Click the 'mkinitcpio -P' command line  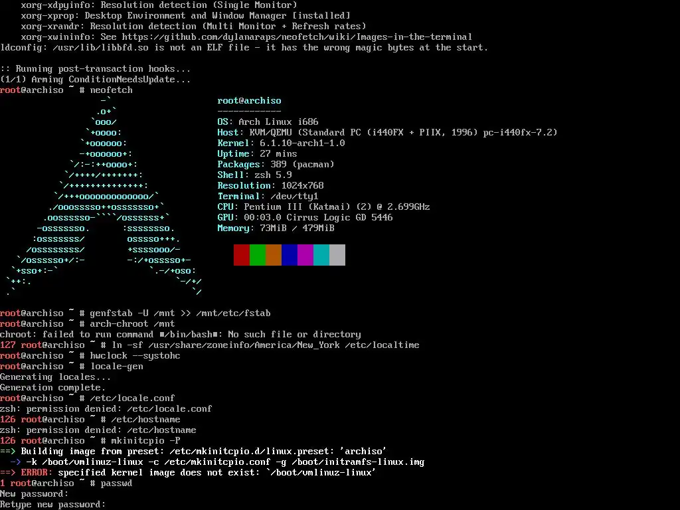click(90, 441)
